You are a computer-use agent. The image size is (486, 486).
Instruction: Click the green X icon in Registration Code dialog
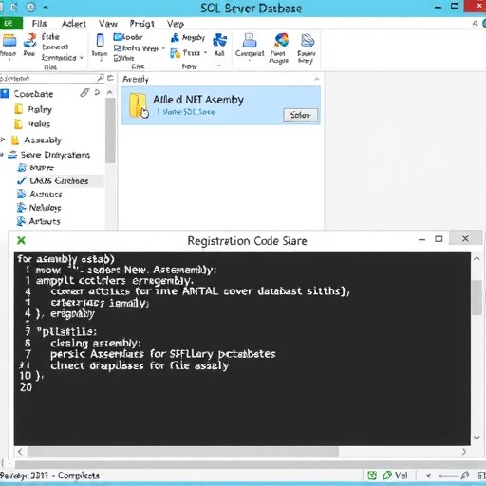[21, 240]
